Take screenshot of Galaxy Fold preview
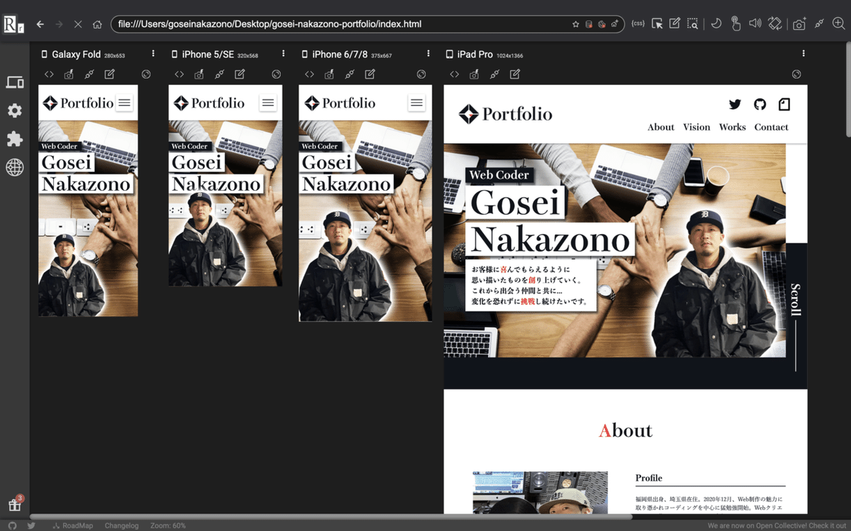Image resolution: width=851 pixels, height=531 pixels. 69,74
